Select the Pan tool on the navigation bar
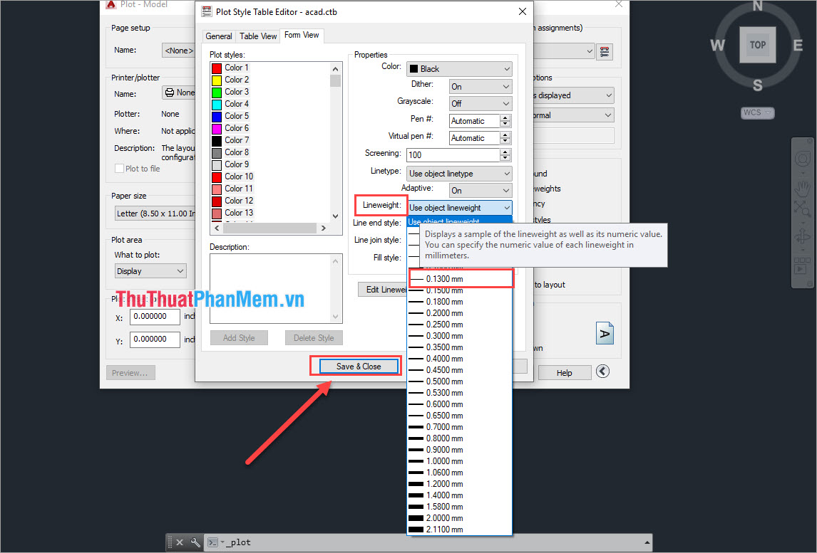Viewport: 817px width, 553px height. [x=802, y=187]
